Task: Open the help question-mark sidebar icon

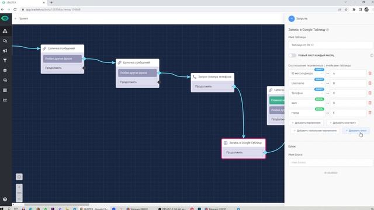Action: [x=5, y=199]
